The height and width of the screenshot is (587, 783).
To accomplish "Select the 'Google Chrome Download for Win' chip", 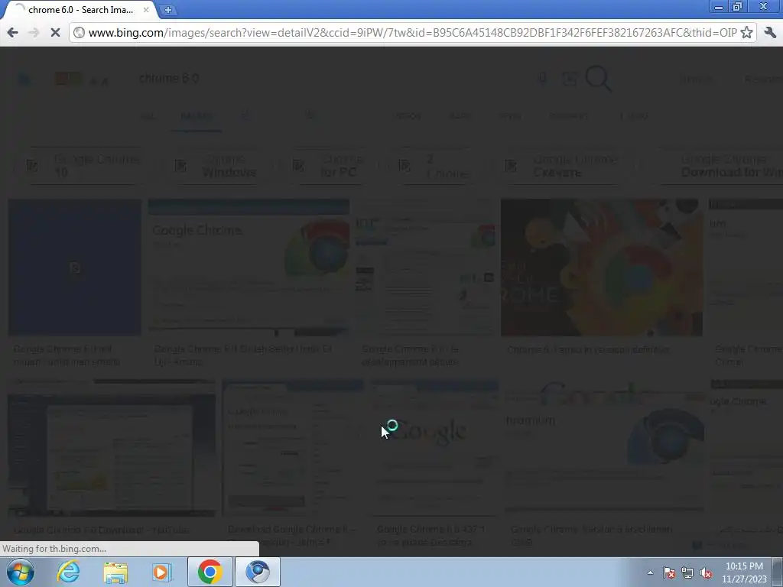I will click(x=719, y=166).
